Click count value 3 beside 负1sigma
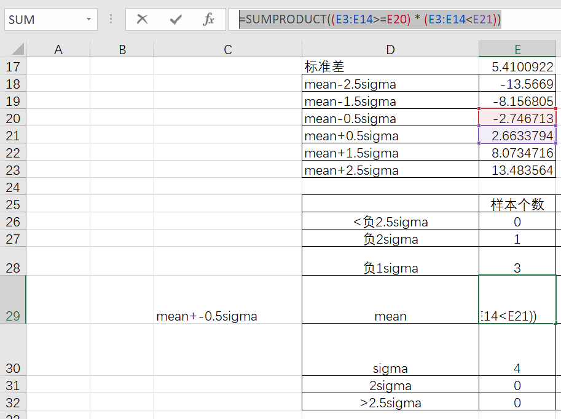 517,261
